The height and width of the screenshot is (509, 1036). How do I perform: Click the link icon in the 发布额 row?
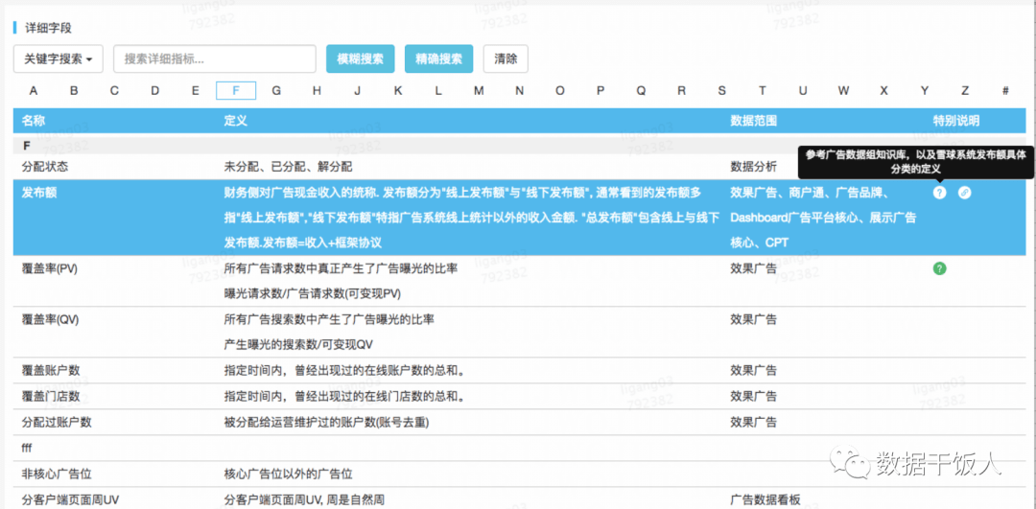click(x=964, y=192)
